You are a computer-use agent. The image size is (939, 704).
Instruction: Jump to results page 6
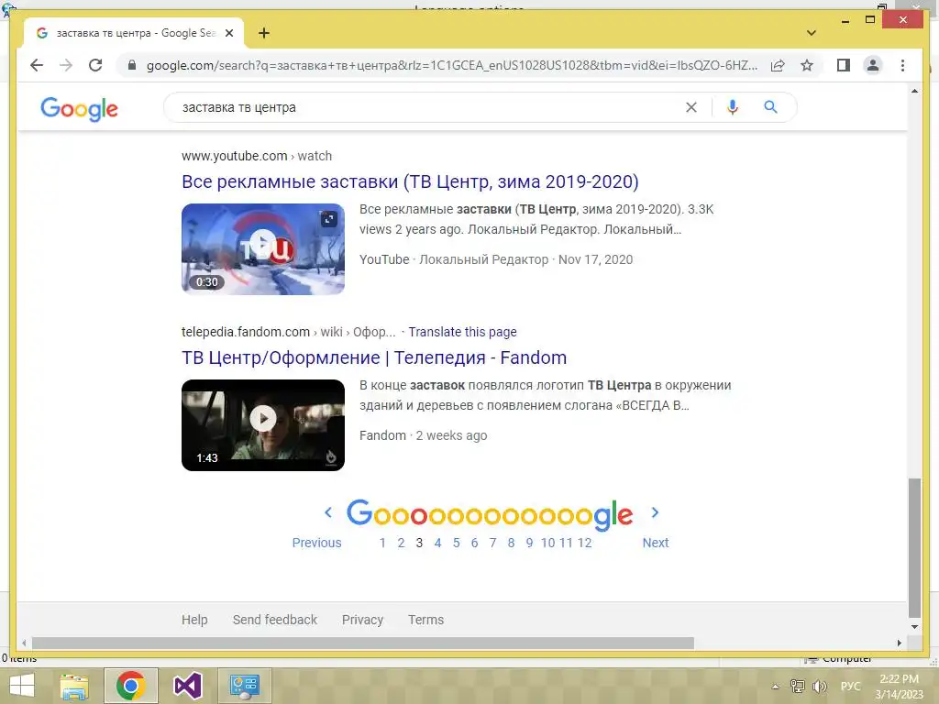tap(474, 543)
